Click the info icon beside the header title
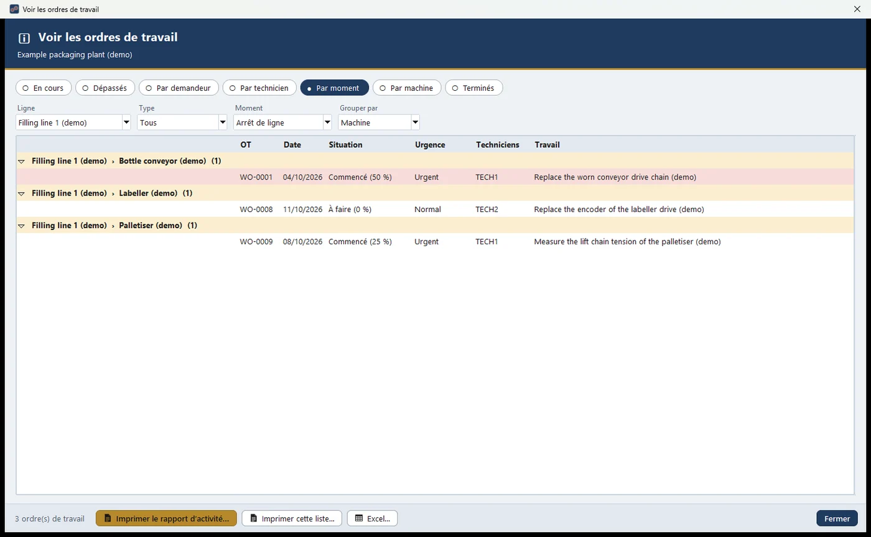 (24, 38)
